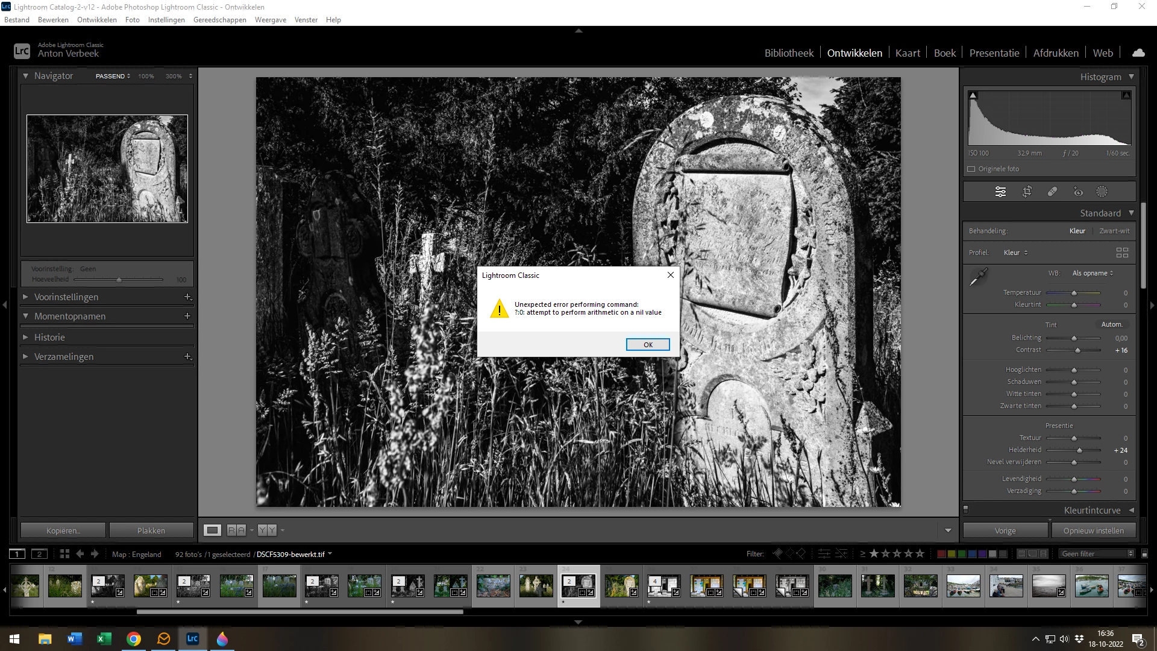Image resolution: width=1157 pixels, height=651 pixels.
Task: Click the Contrast slider handle
Action: pos(1078,350)
